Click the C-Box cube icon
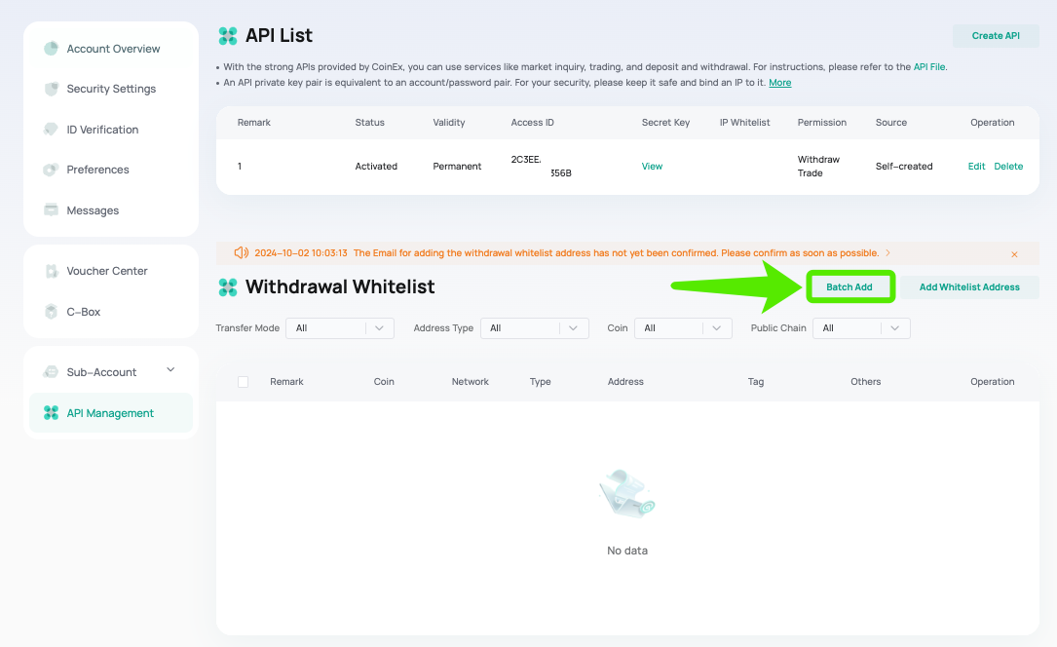The width and height of the screenshot is (1057, 647). tap(51, 312)
